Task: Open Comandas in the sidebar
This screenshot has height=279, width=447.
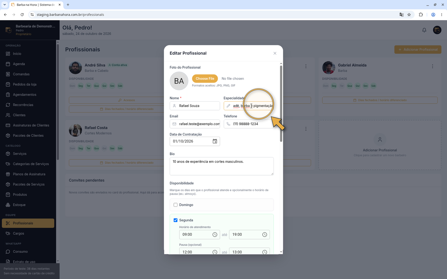Action: coord(28,74)
